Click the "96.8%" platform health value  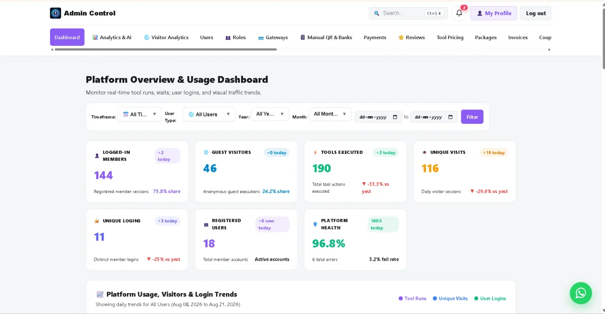pyautogui.click(x=328, y=244)
